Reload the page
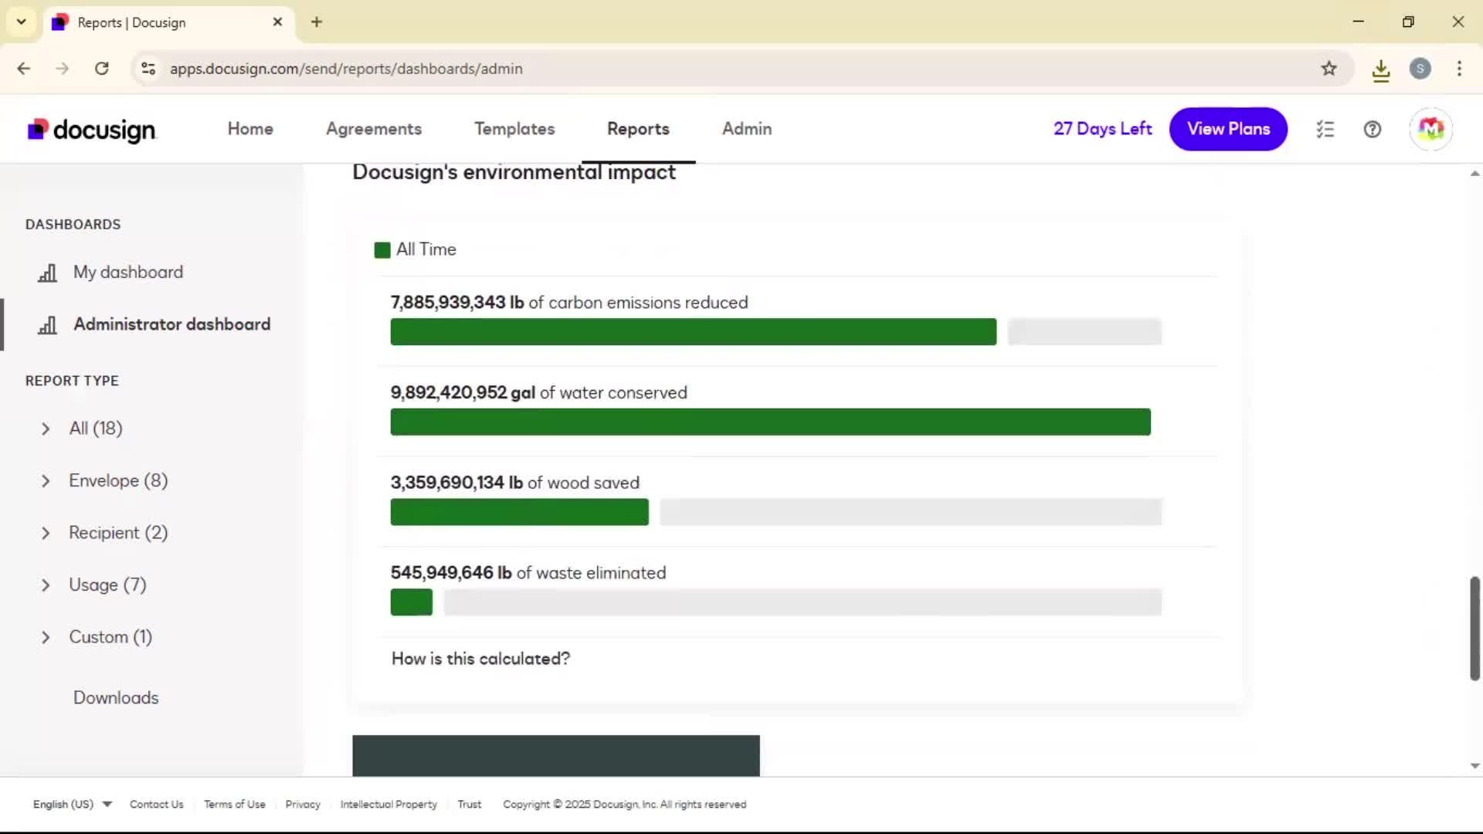1483x834 pixels. tap(101, 69)
